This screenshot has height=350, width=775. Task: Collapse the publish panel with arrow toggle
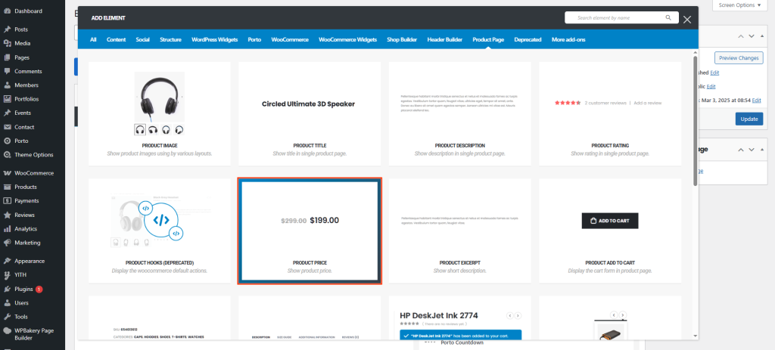click(762, 36)
